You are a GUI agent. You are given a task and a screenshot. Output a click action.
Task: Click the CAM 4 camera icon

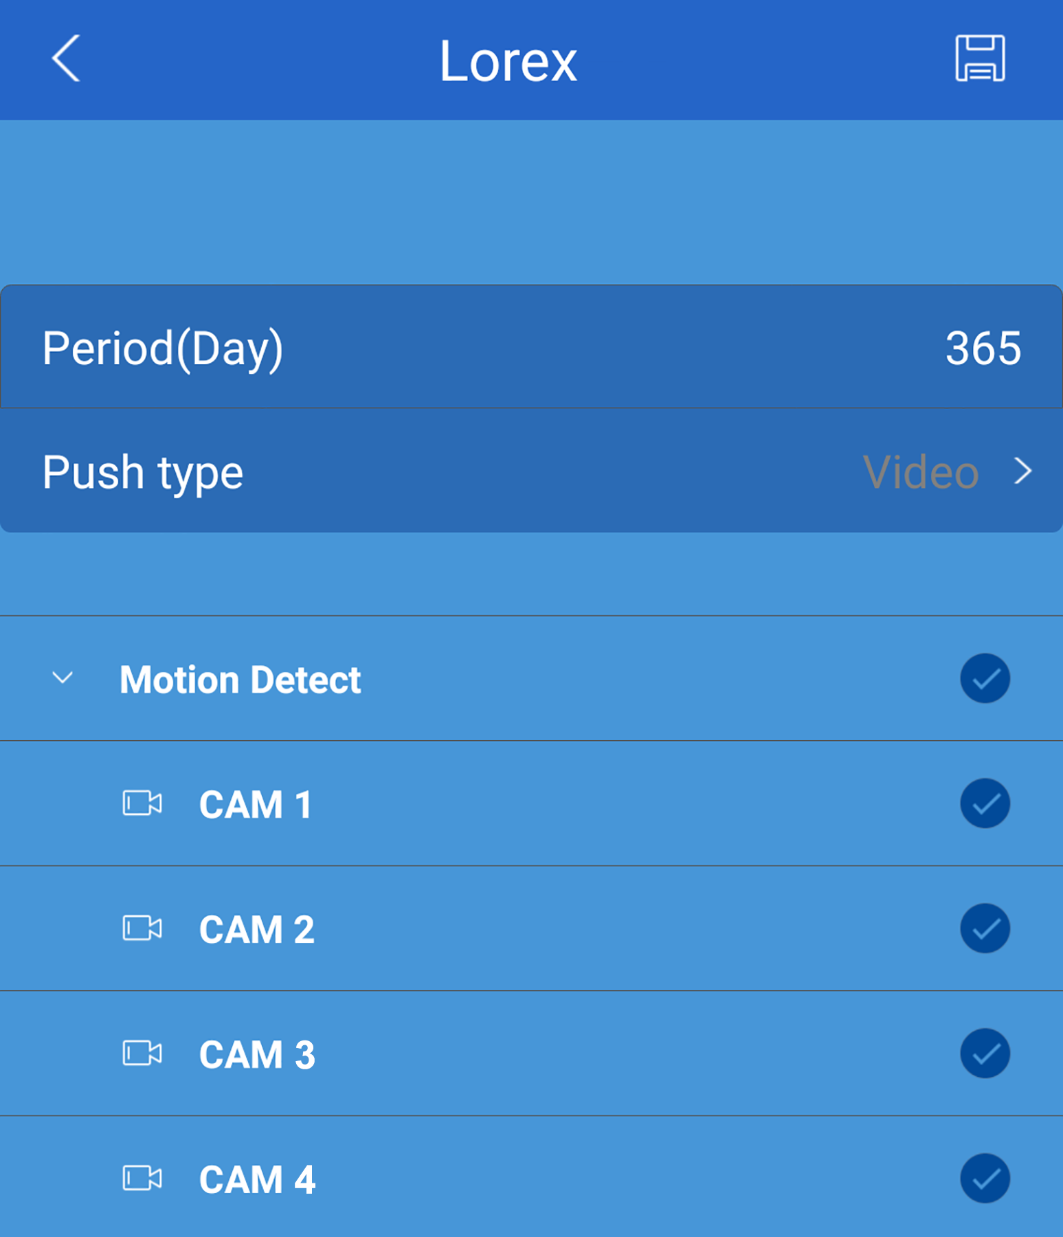[x=142, y=1178]
